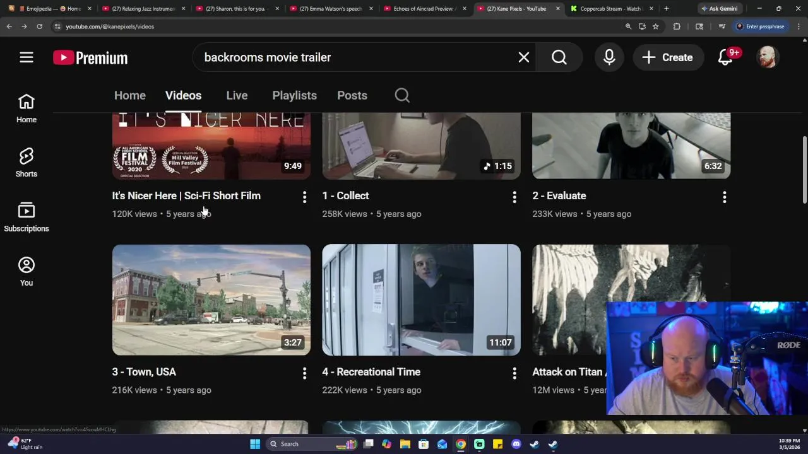Start voice search with the microphone
This screenshot has height=454, width=808.
[x=609, y=57]
